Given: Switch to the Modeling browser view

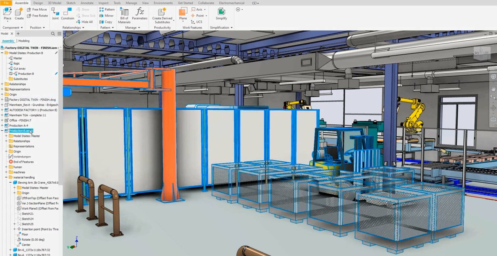Looking at the screenshot, I should (x=23, y=41).
